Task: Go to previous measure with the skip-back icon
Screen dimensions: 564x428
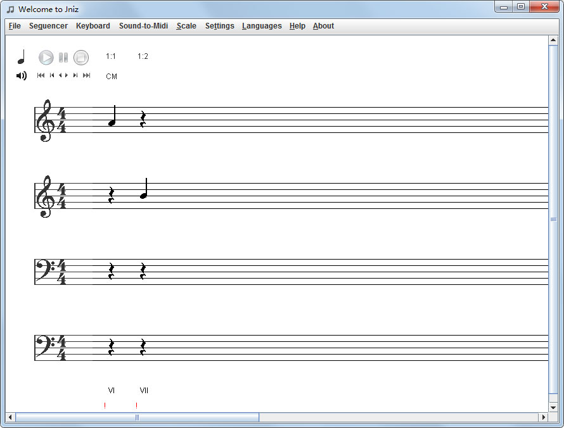Action: point(52,75)
